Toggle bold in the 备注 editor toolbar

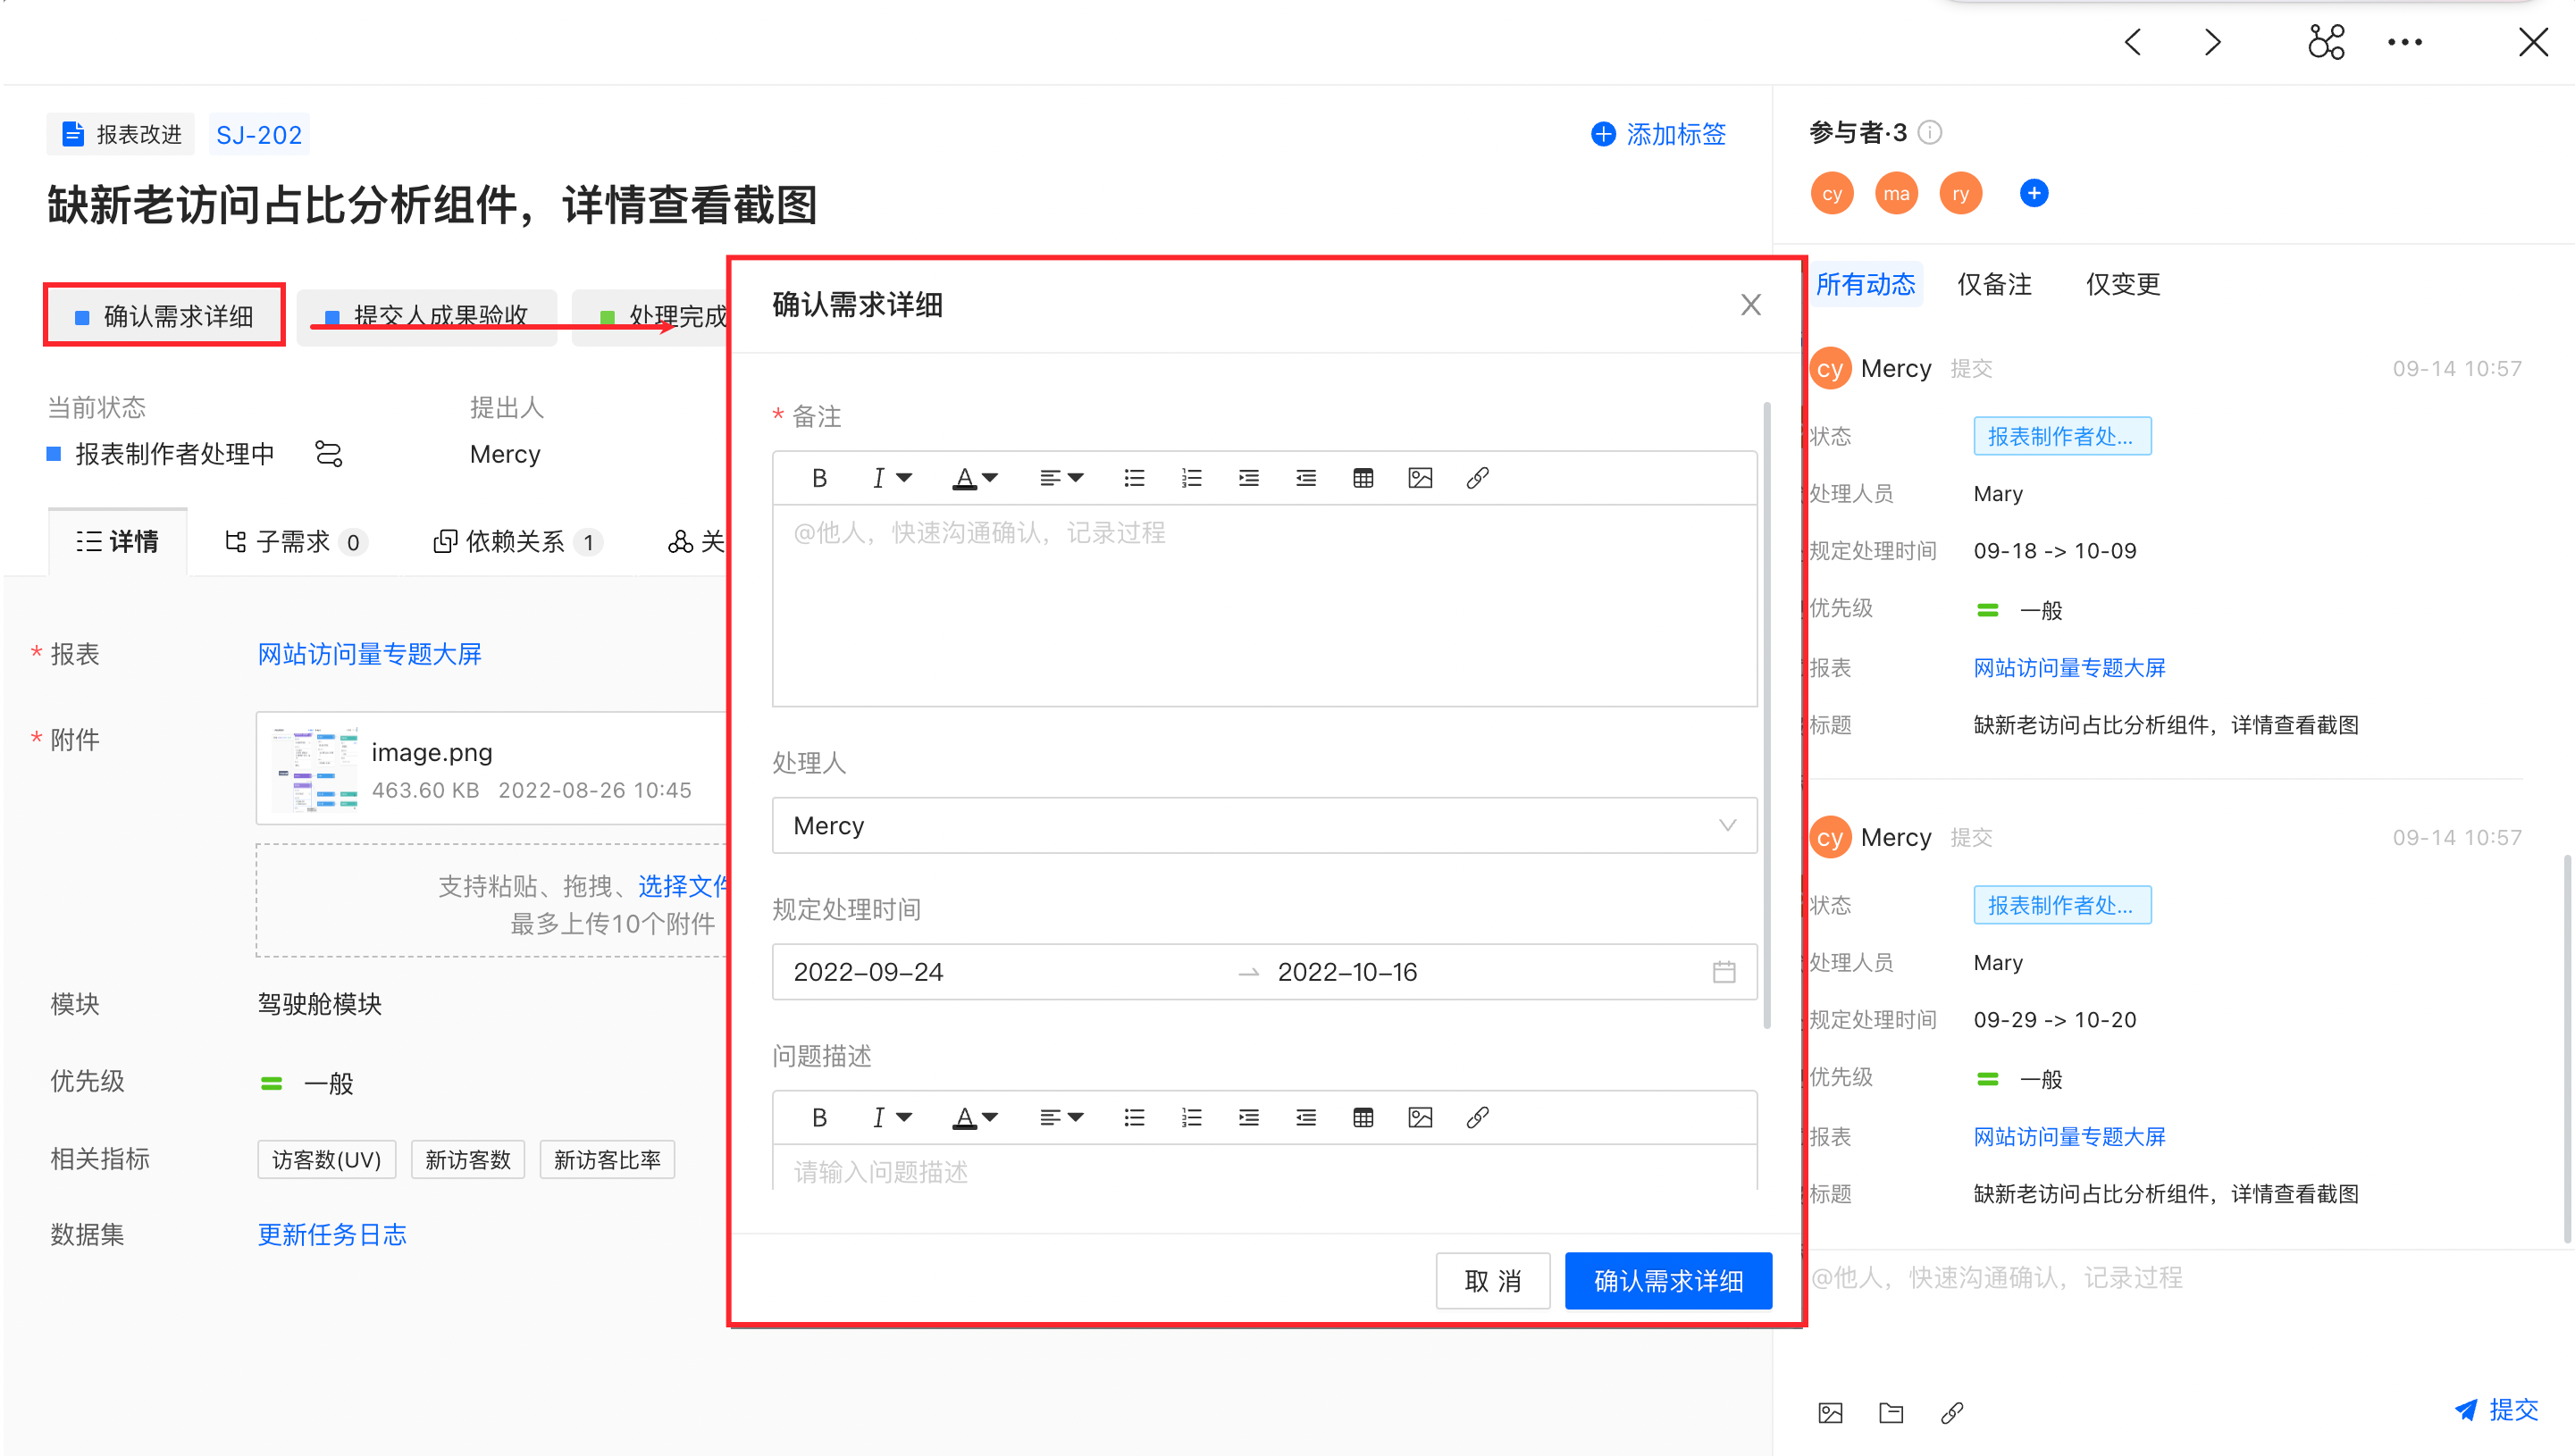click(x=819, y=478)
